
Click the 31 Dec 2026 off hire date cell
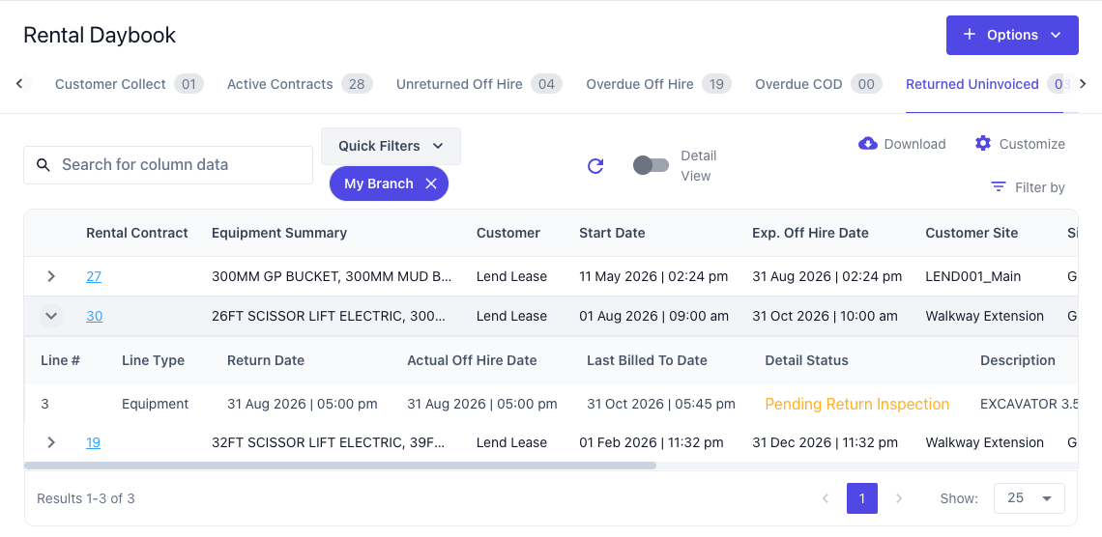pos(825,442)
